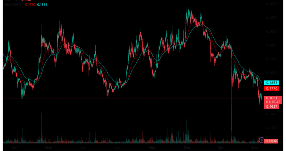The image size is (286, 151).
Task: Click the 0.2000 price axis label
Action: pos(272,73)
